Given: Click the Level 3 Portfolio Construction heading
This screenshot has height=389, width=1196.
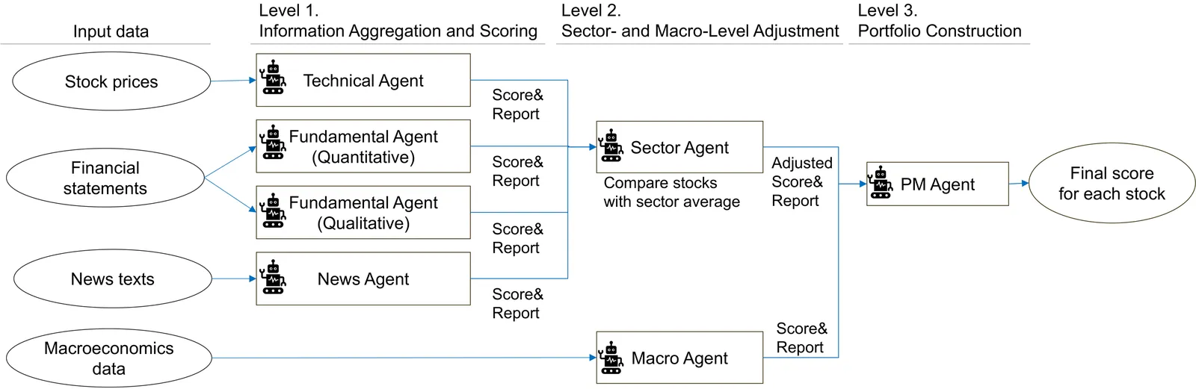Looking at the screenshot, I should pos(939,22).
